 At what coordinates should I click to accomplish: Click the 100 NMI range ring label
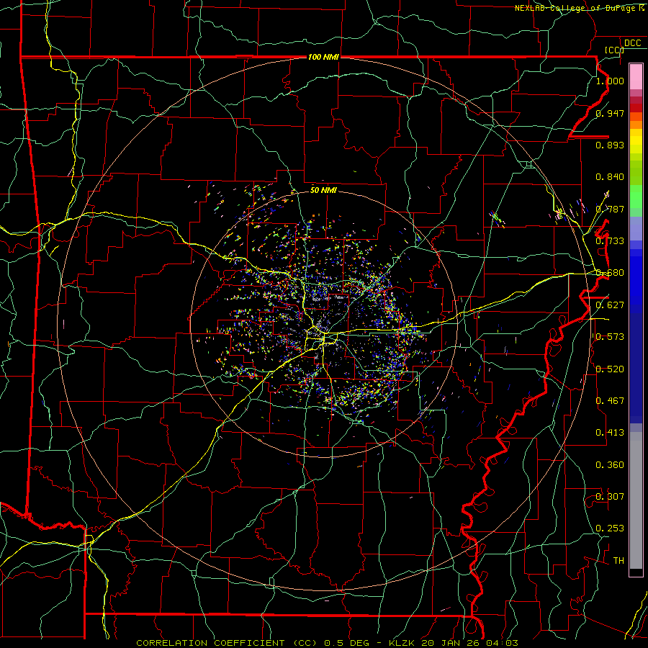coord(323,57)
